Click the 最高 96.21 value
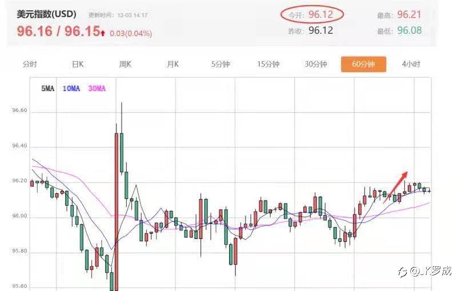This screenshot has height=291, width=457. [x=409, y=15]
